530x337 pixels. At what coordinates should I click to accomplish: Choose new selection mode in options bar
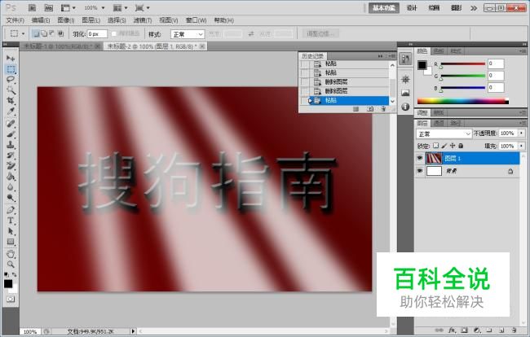36,33
